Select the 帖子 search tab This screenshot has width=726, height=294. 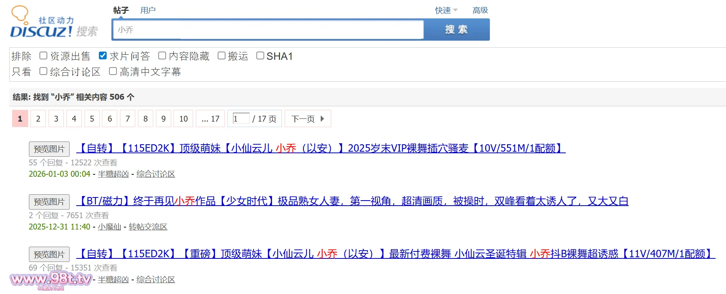pyautogui.click(x=121, y=11)
